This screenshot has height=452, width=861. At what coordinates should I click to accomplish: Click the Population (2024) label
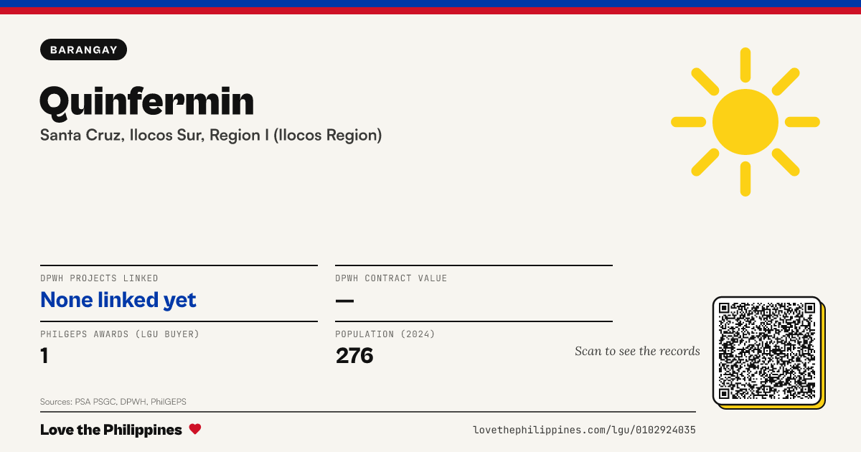click(x=385, y=334)
